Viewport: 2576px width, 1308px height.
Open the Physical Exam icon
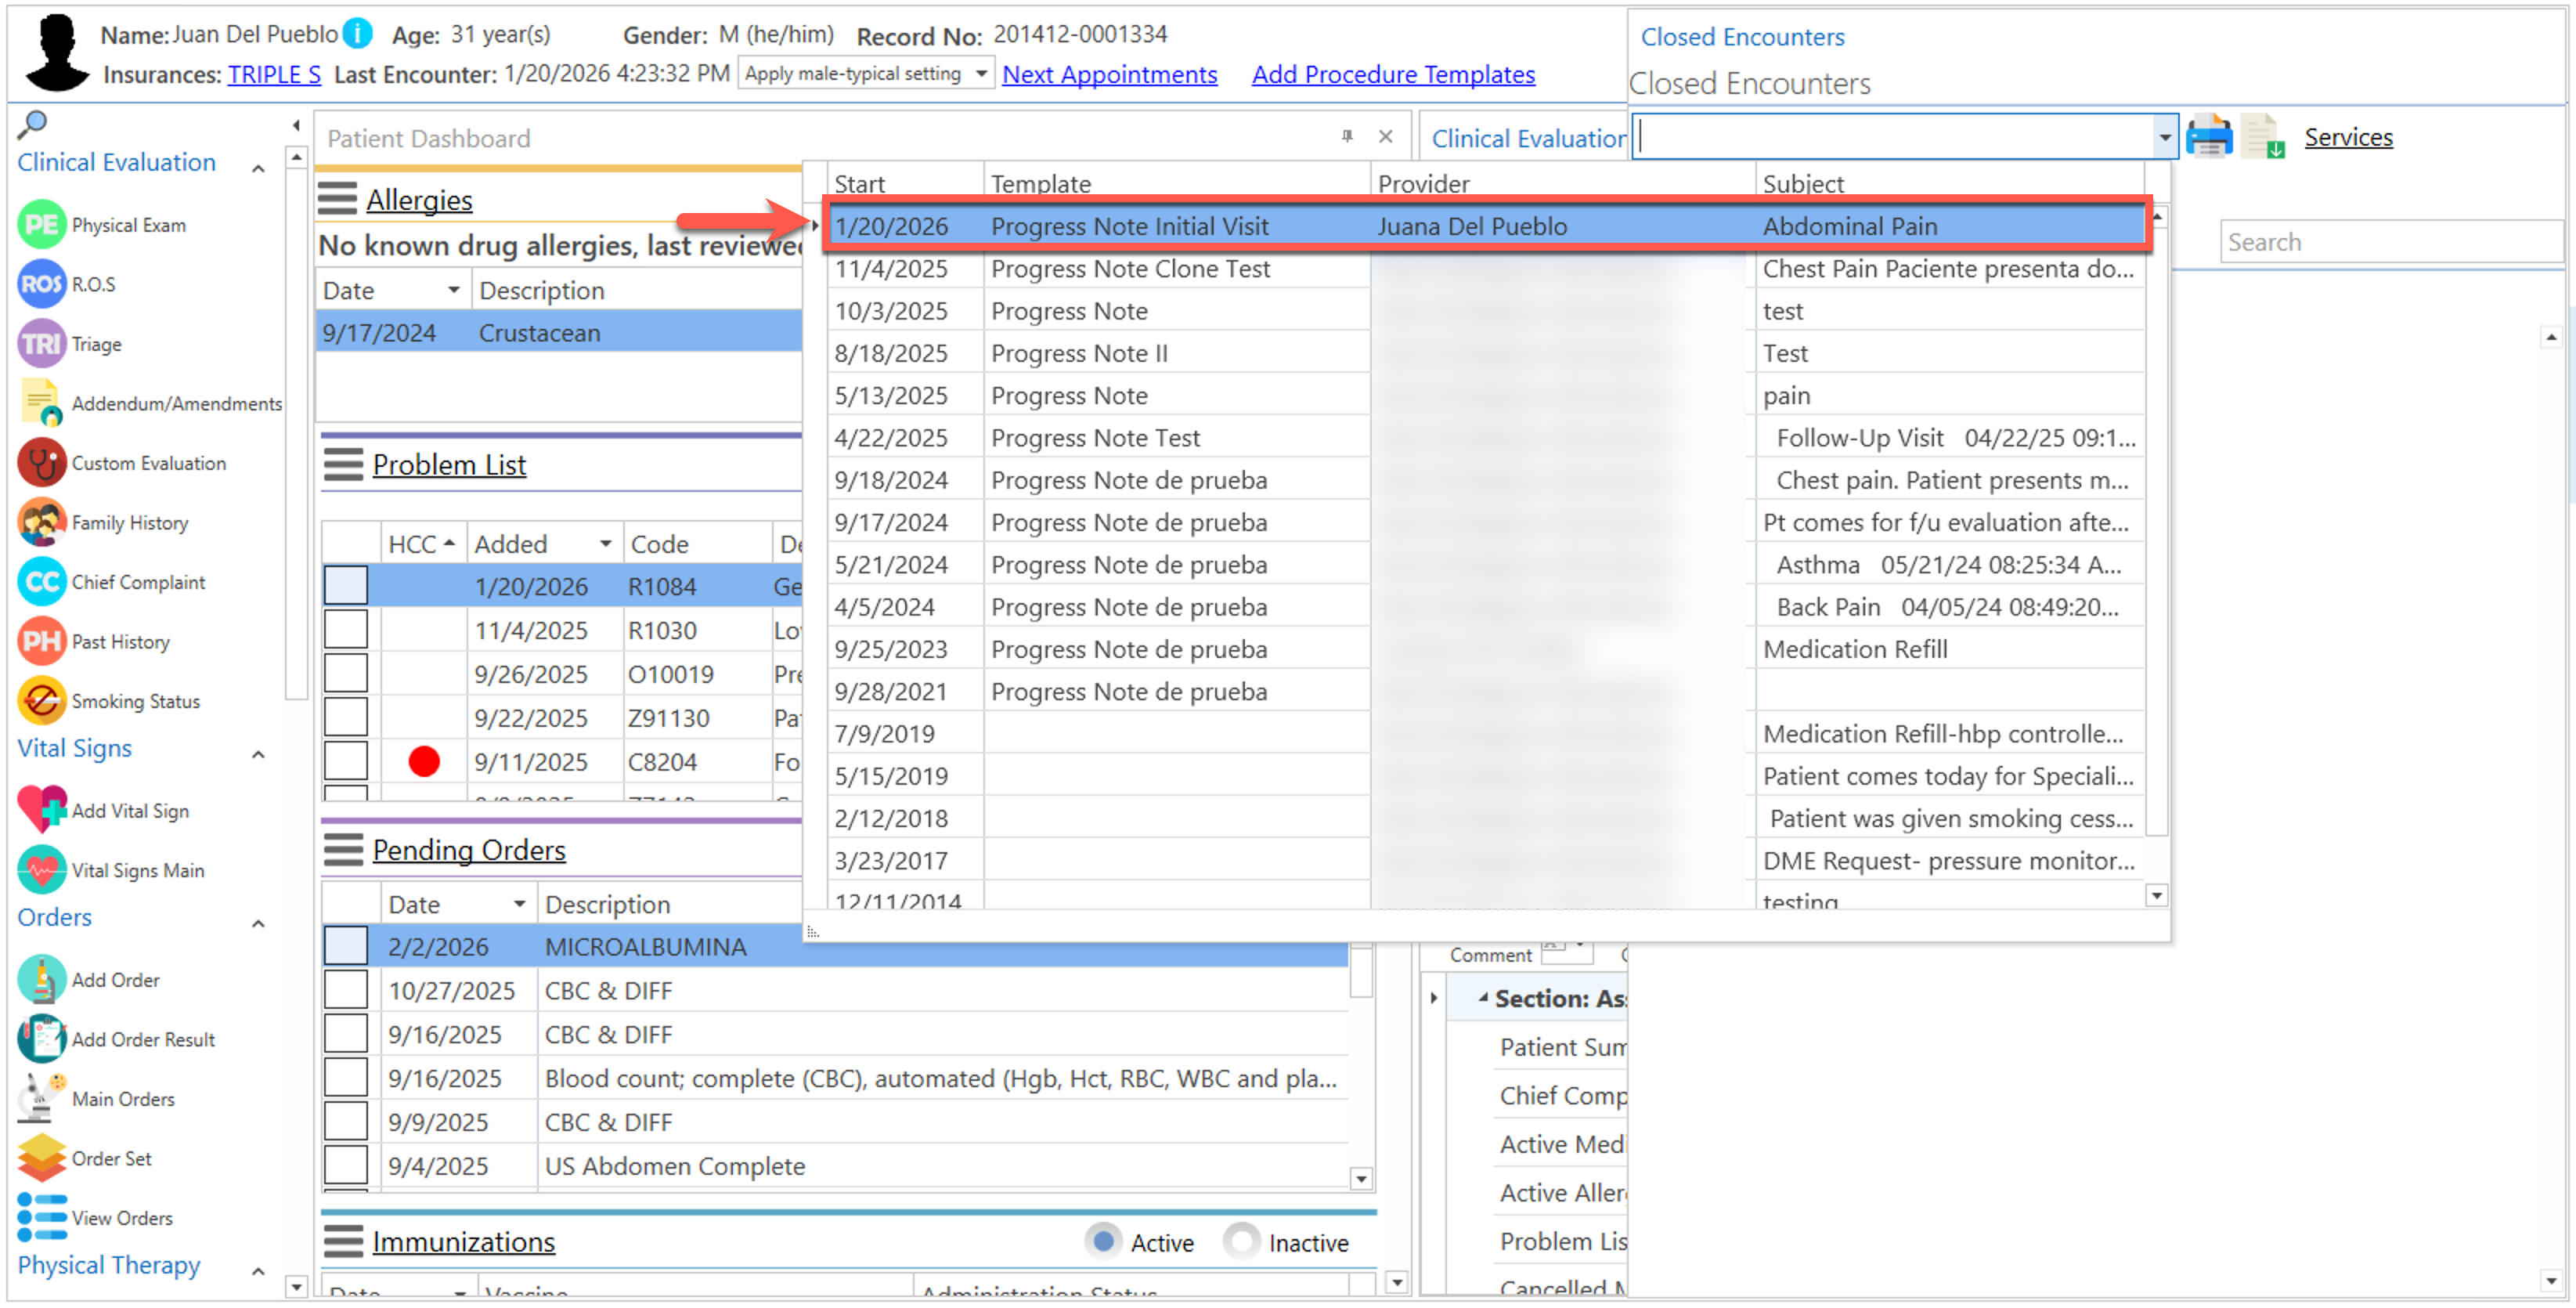pyautogui.click(x=41, y=225)
